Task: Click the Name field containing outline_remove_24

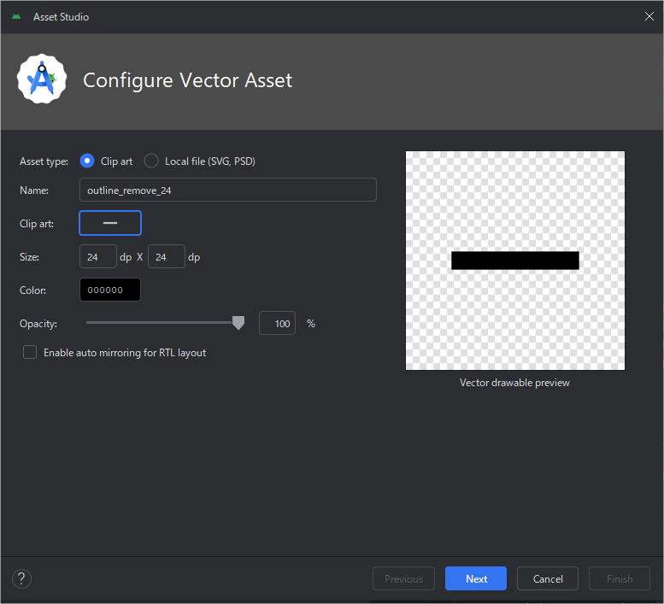Action: coord(228,190)
